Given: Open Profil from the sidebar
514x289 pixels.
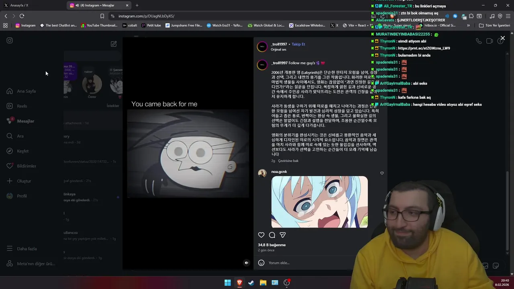Looking at the screenshot, I should point(17,196).
